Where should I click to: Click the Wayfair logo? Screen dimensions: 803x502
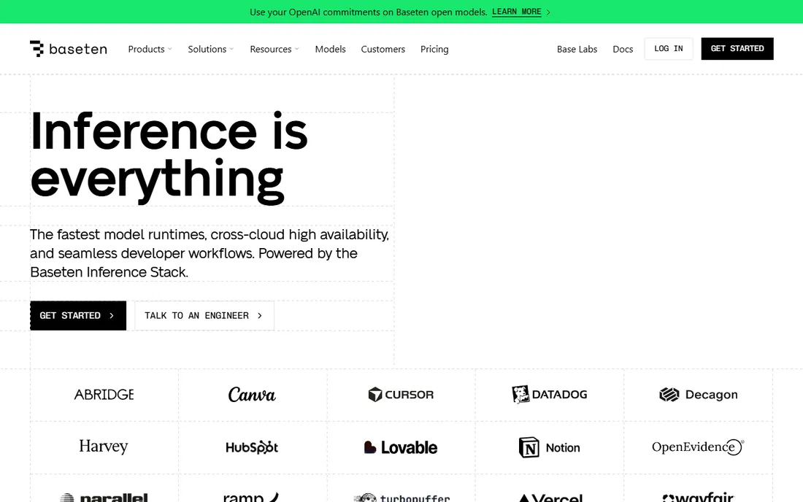point(698,498)
